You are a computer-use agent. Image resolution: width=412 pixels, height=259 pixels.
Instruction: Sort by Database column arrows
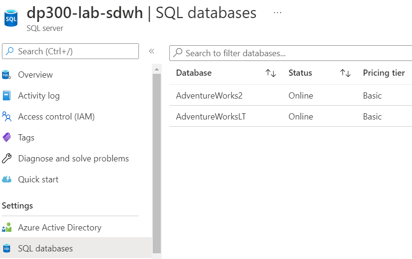click(271, 73)
